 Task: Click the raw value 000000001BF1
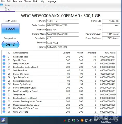pos(108,74)
